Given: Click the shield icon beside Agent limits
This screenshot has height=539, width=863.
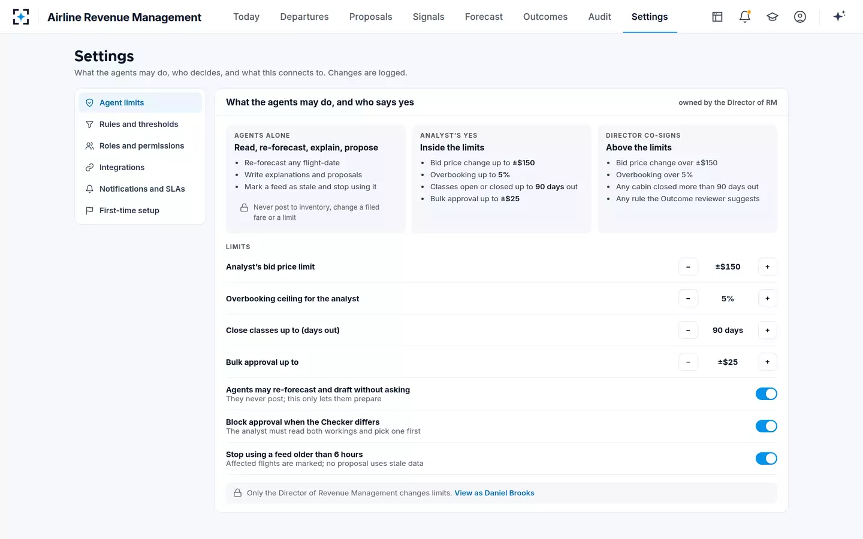Looking at the screenshot, I should click(x=89, y=102).
